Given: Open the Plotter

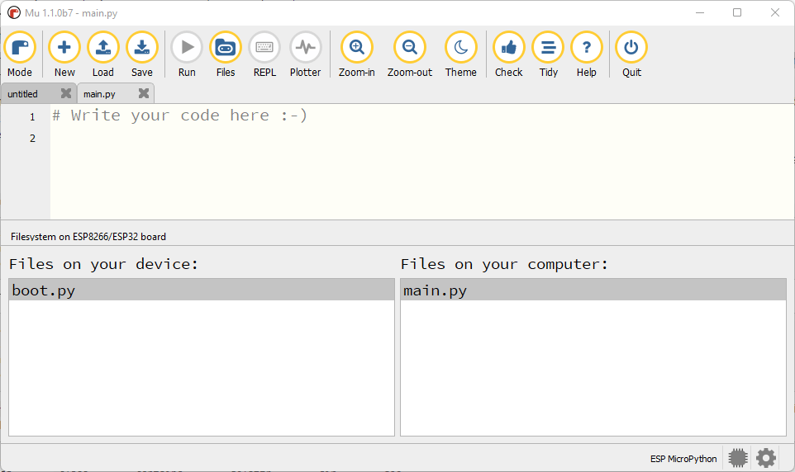Looking at the screenshot, I should coord(305,54).
